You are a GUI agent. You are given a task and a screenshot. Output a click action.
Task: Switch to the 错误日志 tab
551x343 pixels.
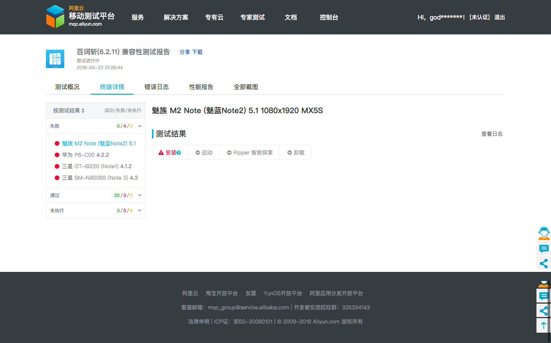click(156, 87)
